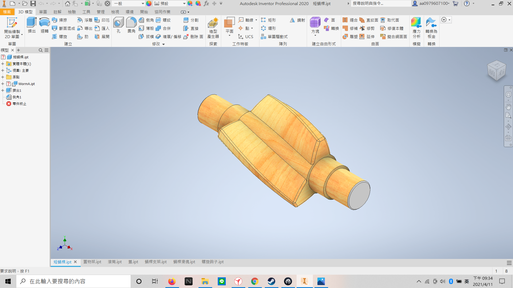
Task: Expand the 原點 folder in the model tree
Action: (x=3, y=77)
